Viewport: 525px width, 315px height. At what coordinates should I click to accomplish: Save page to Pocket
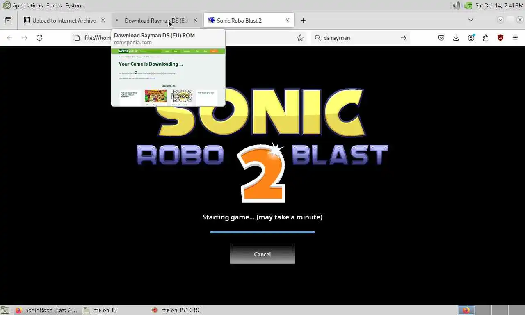(441, 38)
